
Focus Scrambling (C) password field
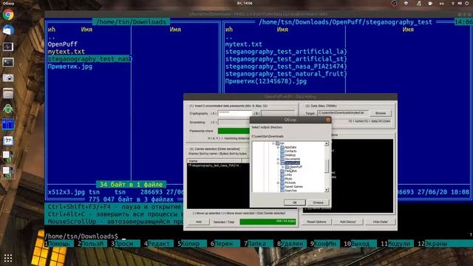tap(234, 122)
